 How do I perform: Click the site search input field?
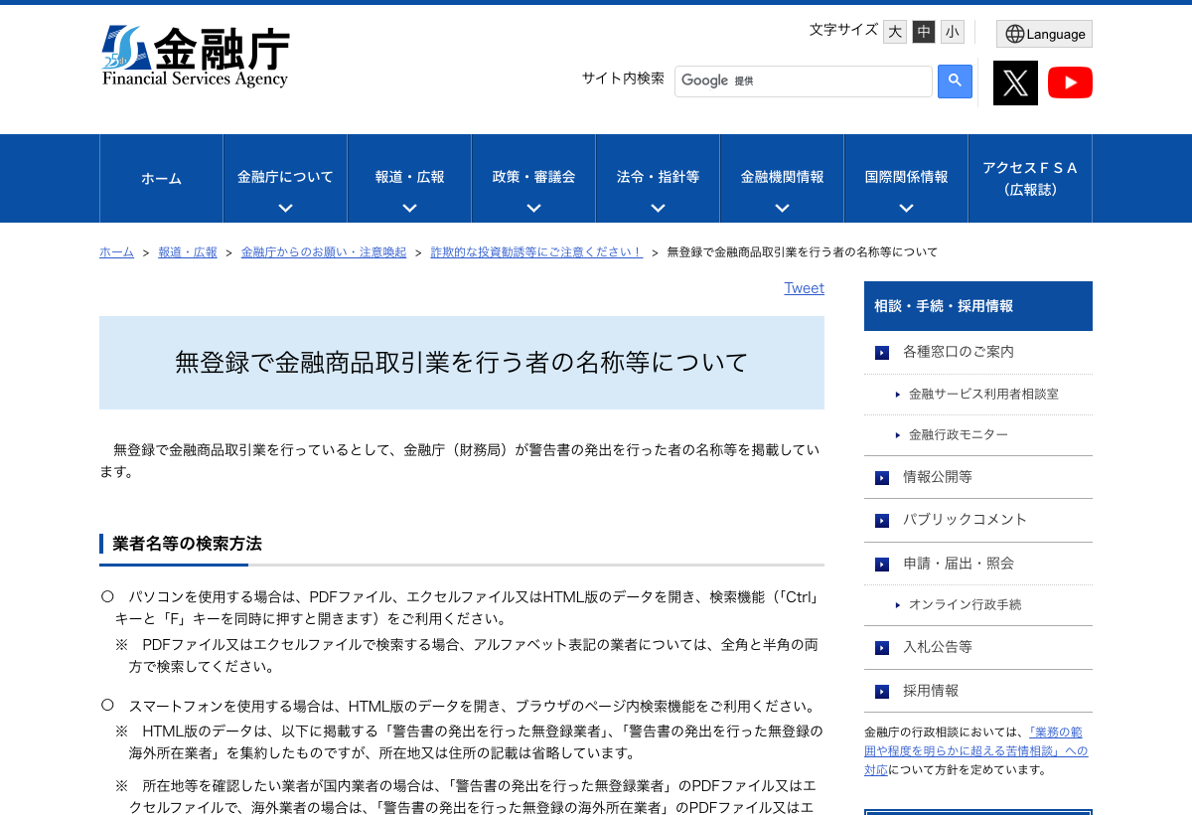point(804,81)
